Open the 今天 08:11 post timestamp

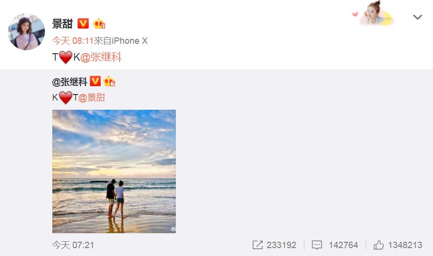coord(73,41)
